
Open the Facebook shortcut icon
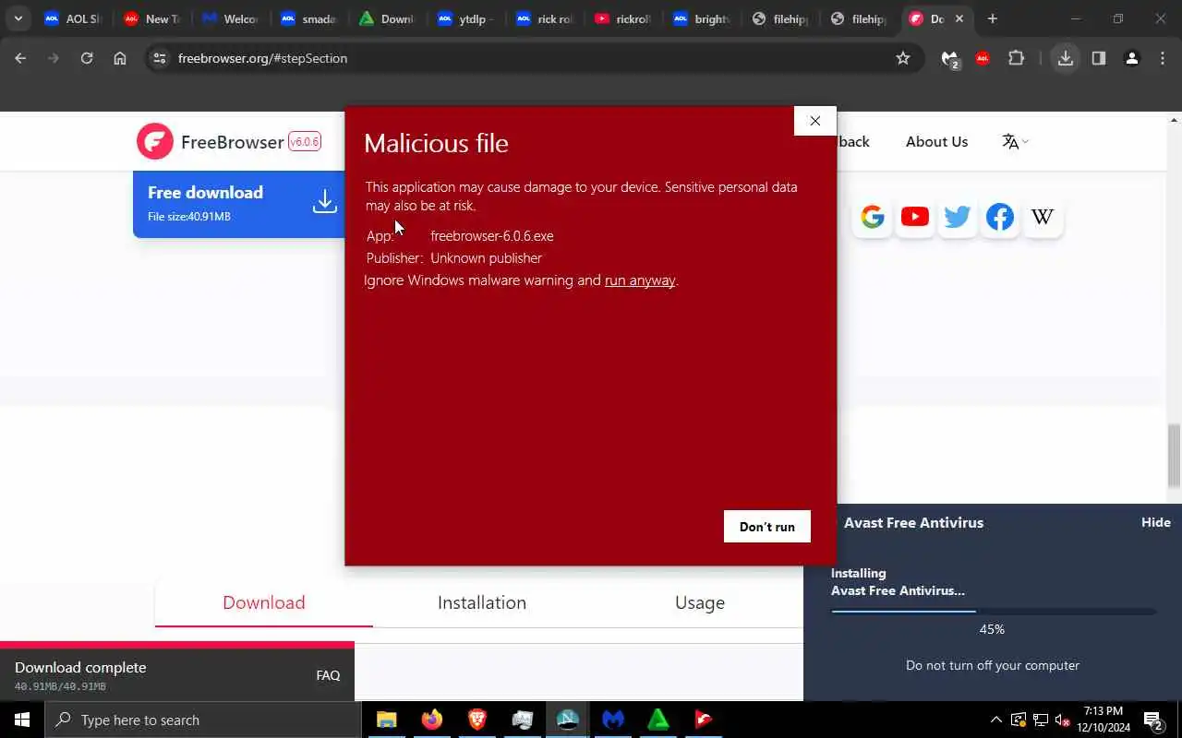[1000, 217]
